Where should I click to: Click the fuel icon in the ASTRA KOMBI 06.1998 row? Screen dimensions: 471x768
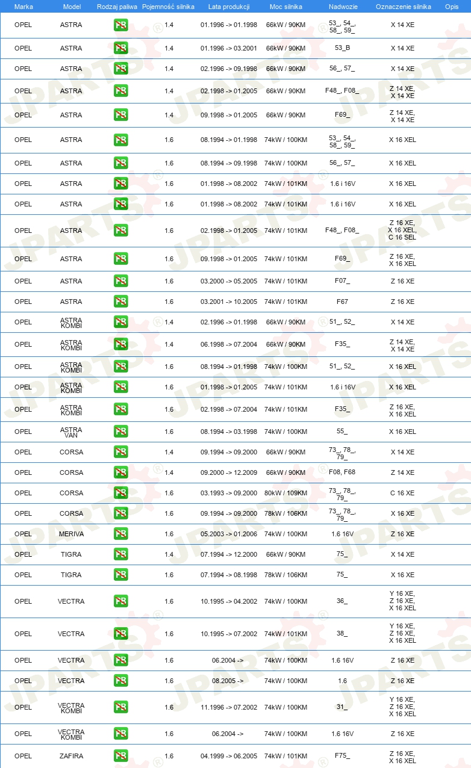pos(120,344)
